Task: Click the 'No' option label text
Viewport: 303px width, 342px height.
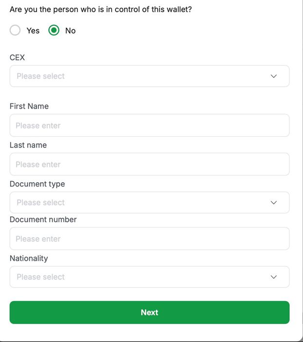Action: pyautogui.click(x=71, y=31)
